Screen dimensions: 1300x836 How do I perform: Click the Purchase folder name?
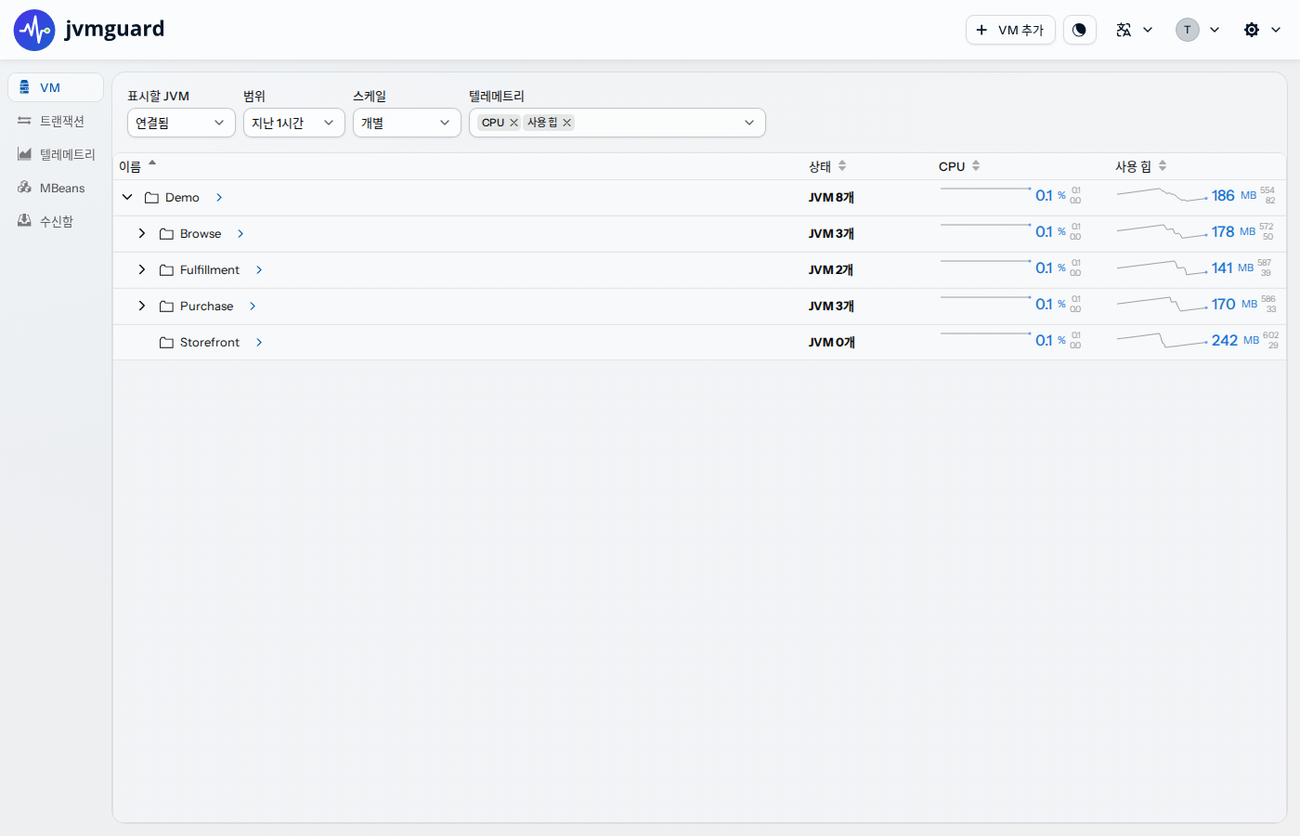pyautogui.click(x=206, y=307)
